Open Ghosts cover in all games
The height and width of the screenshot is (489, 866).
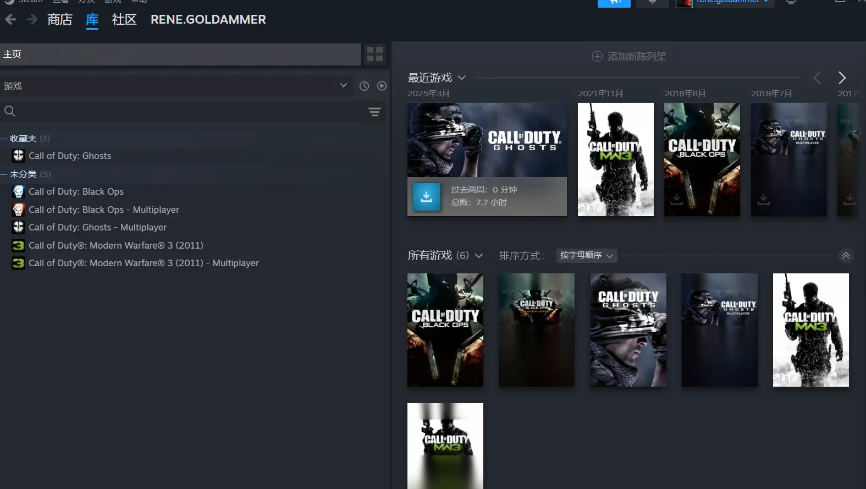pos(628,330)
